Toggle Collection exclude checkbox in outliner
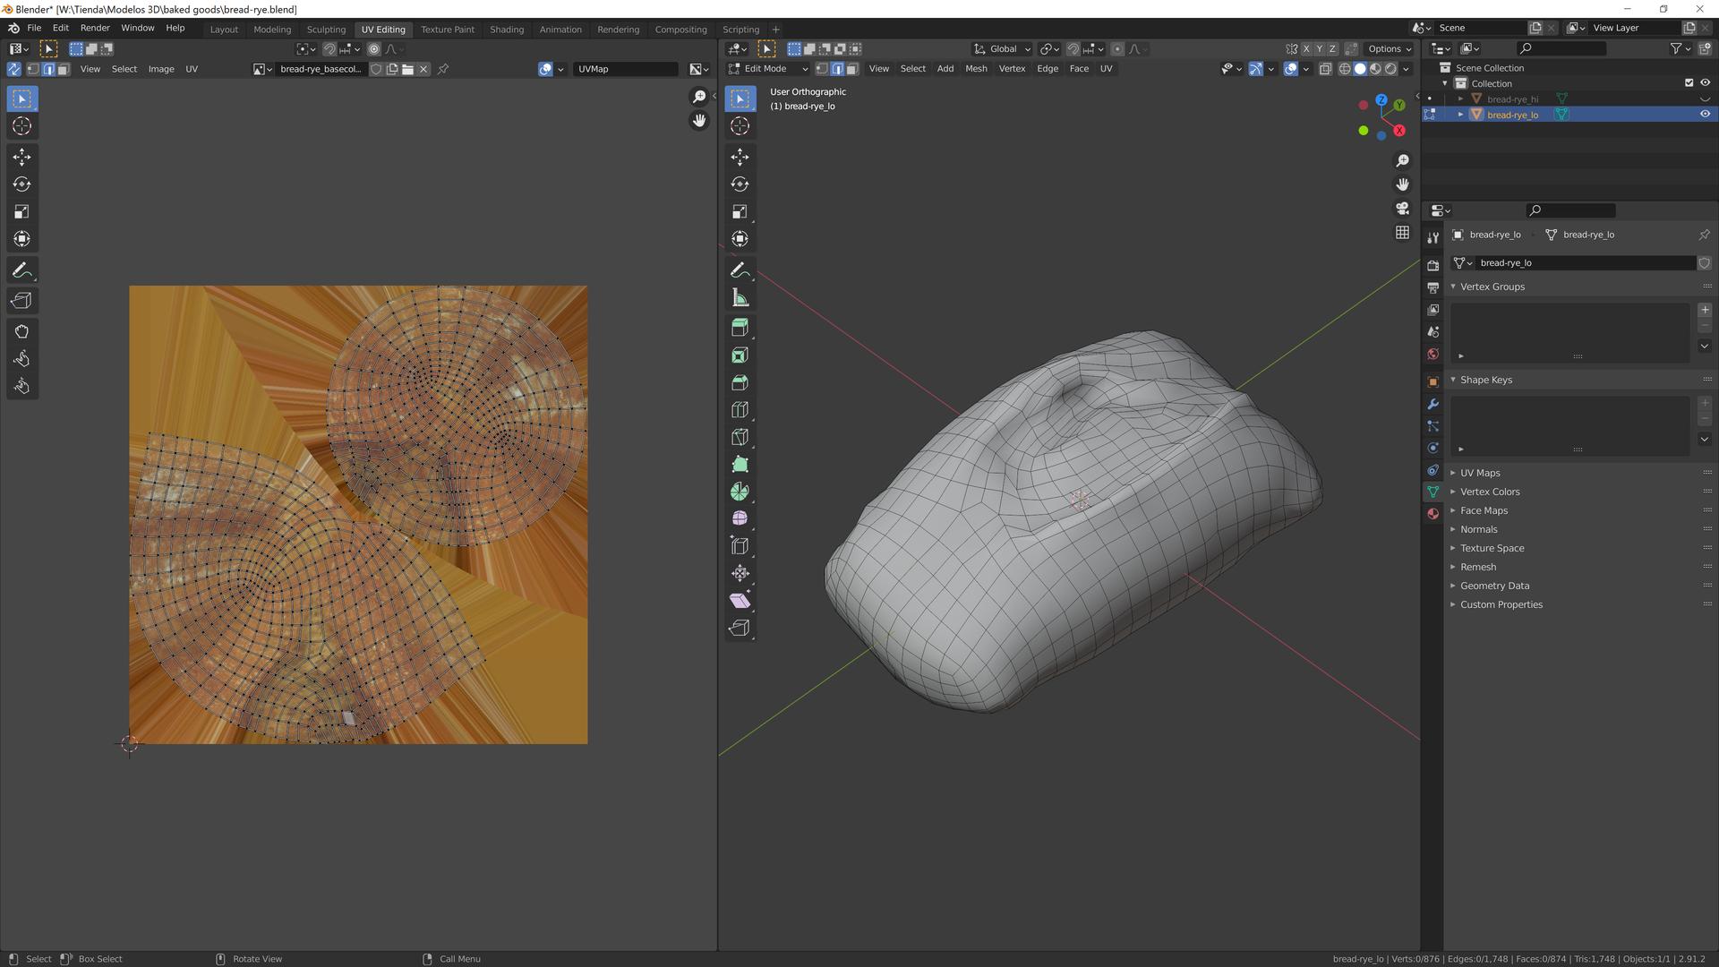The height and width of the screenshot is (967, 1719). 1689,83
